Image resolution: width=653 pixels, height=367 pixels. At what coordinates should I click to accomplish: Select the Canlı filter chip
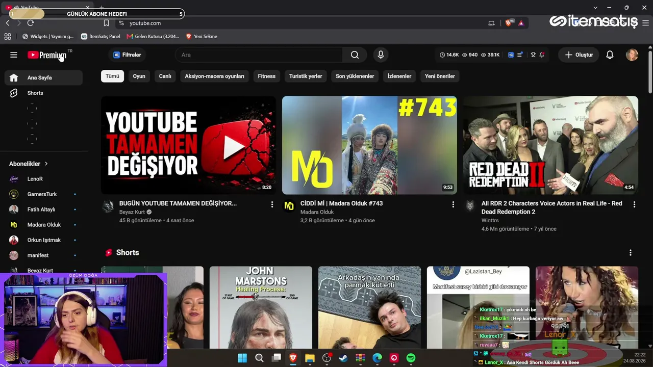165,76
